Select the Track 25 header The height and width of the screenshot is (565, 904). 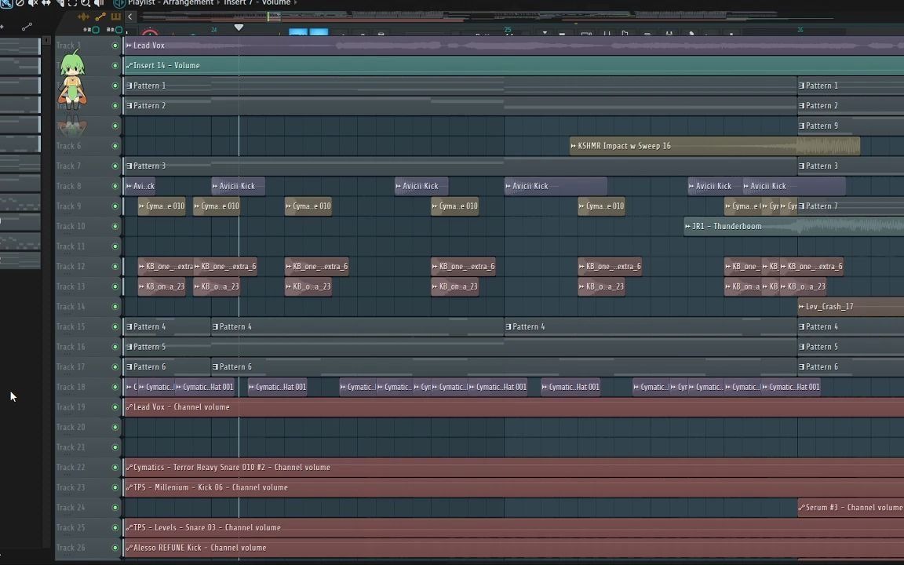(88, 527)
